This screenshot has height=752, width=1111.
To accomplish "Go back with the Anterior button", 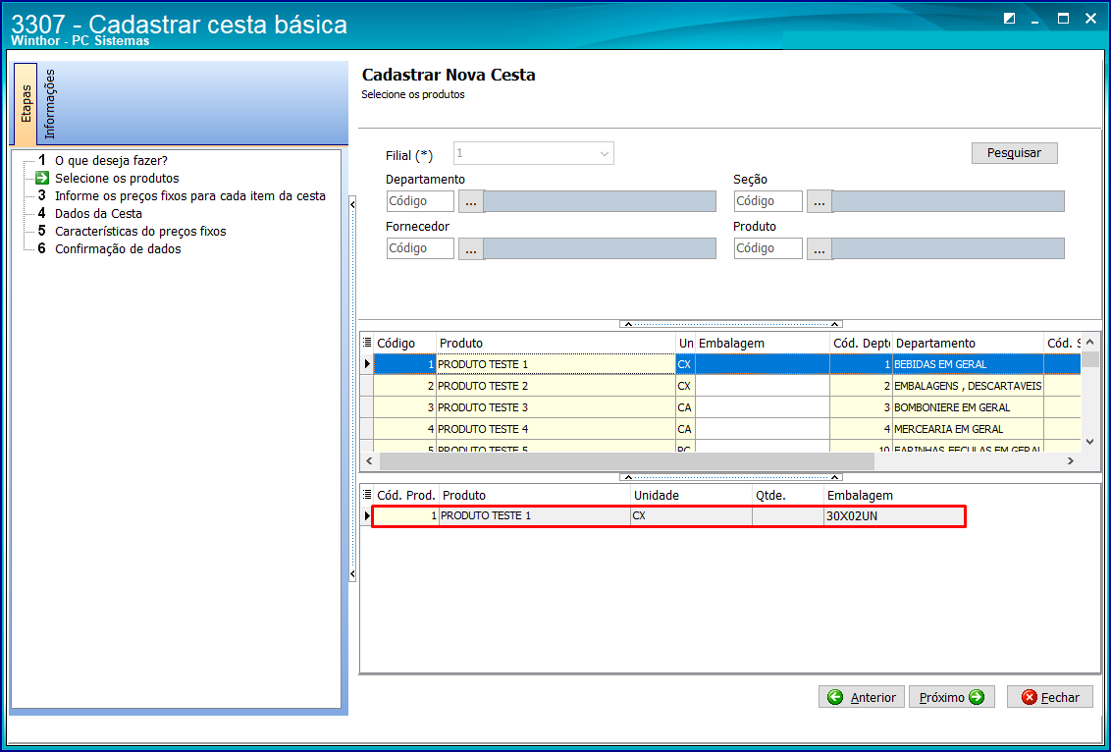I will tap(862, 697).
